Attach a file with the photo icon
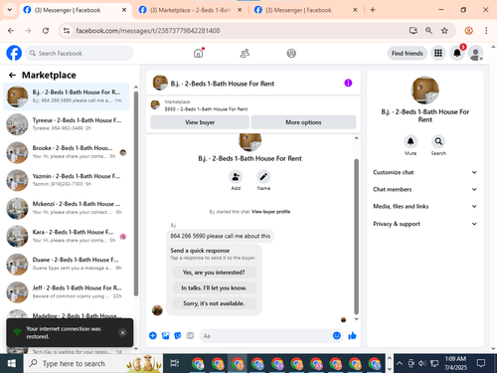 pos(165,336)
